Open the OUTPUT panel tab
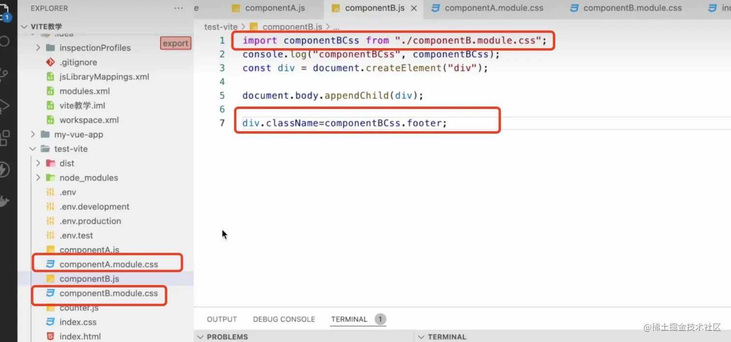 tap(222, 319)
